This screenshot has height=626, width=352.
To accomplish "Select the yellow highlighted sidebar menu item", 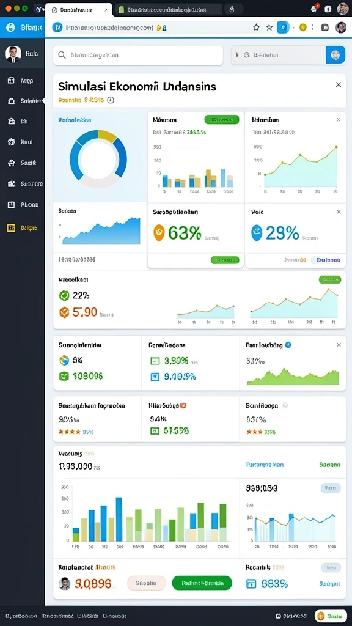I will point(23,228).
